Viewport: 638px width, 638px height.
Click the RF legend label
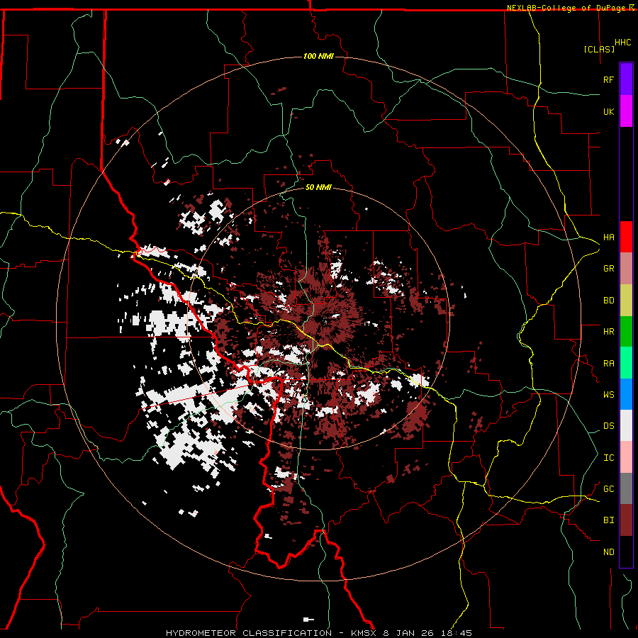click(x=609, y=79)
